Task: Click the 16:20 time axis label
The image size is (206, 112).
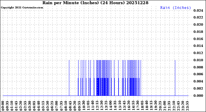Action: (x=129, y=106)
